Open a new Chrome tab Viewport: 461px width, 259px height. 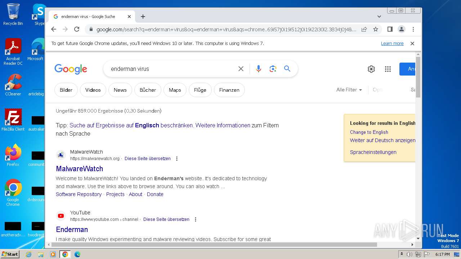pyautogui.click(x=143, y=17)
